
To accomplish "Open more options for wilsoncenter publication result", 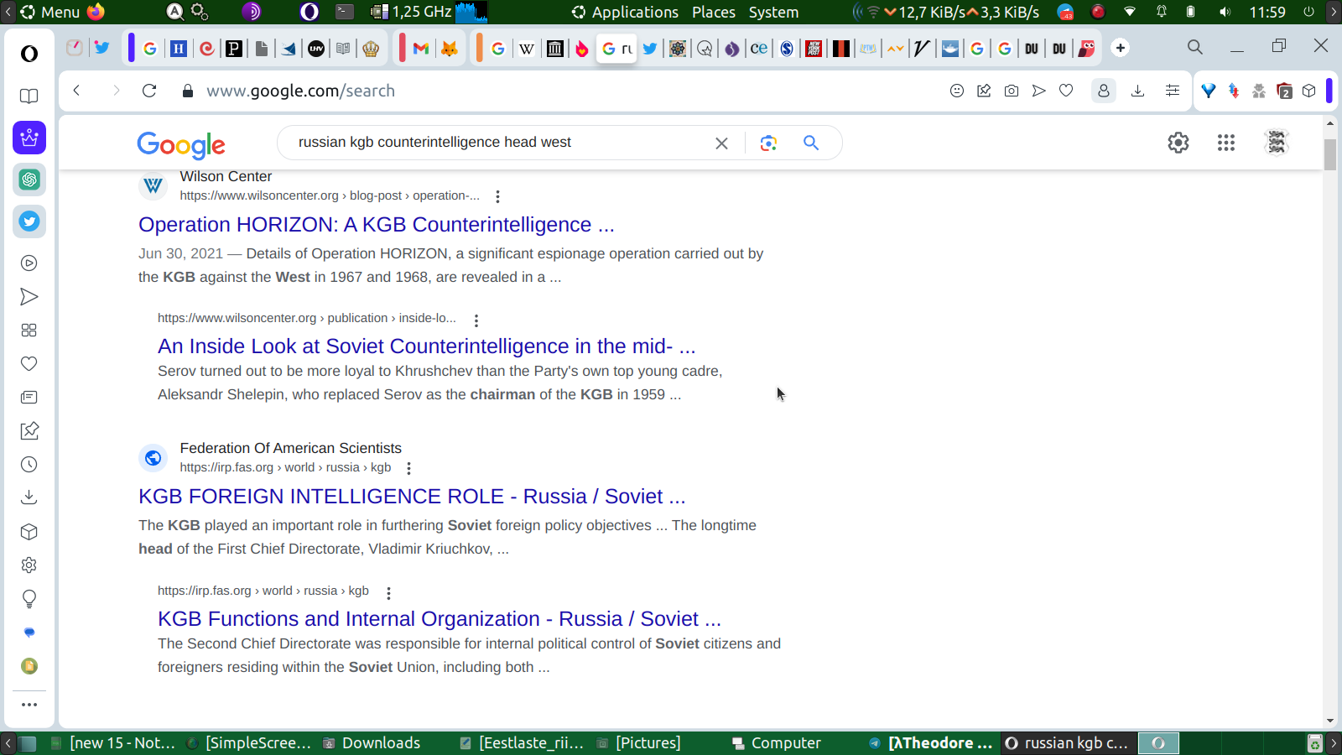I will pyautogui.click(x=476, y=320).
